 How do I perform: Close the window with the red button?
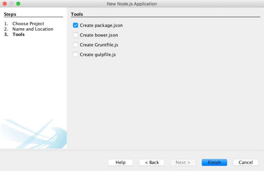pos(5,4)
